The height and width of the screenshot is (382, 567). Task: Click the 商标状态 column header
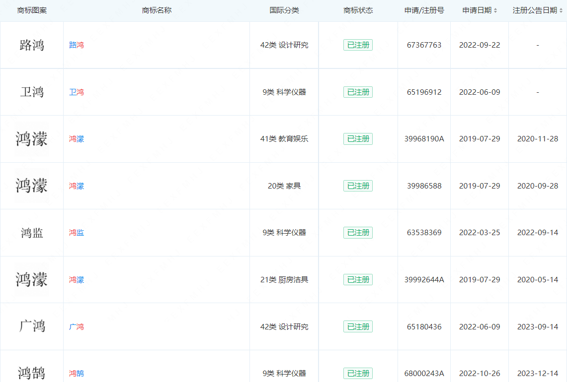[358, 10]
